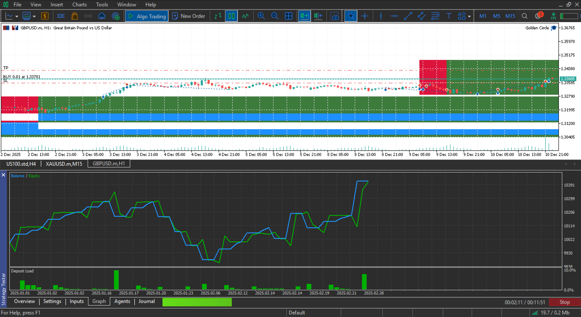Select the text label tool
Viewport: 581px width, 317px height.
click(x=449, y=16)
